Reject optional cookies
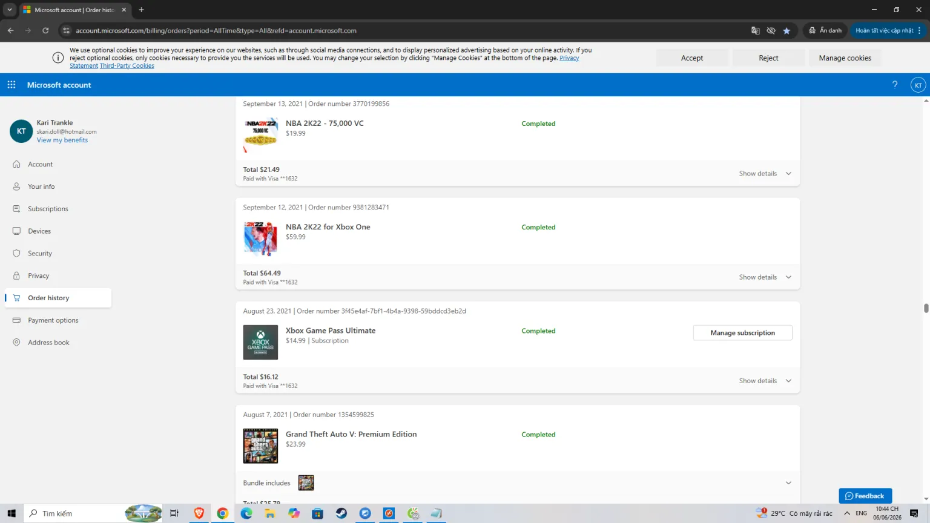The width and height of the screenshot is (930, 523). 768,58
